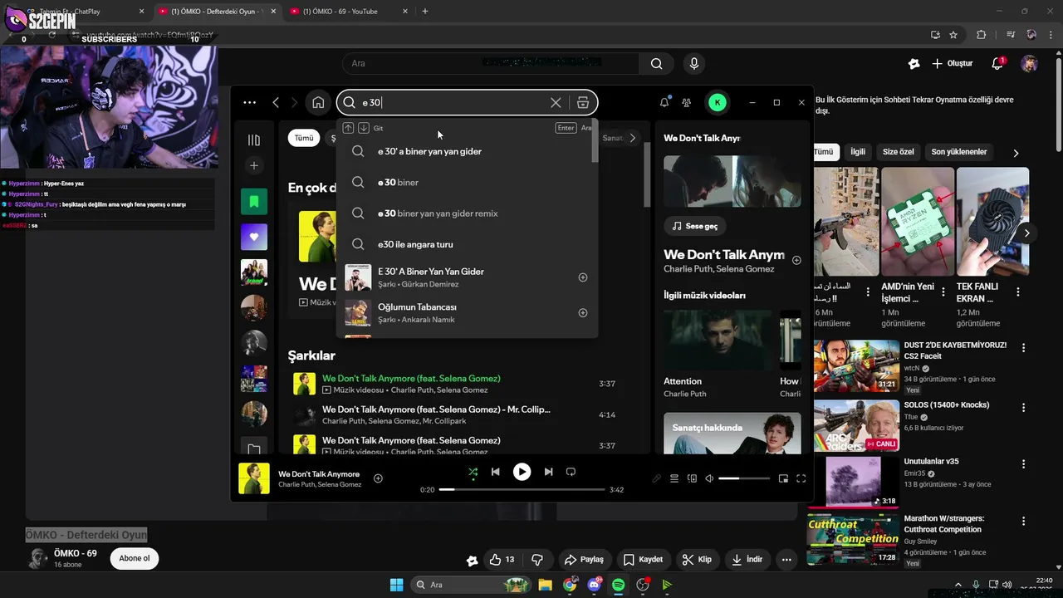Image resolution: width=1063 pixels, height=598 pixels.
Task: Open Spotify three-dot main menu
Action: pos(250,103)
